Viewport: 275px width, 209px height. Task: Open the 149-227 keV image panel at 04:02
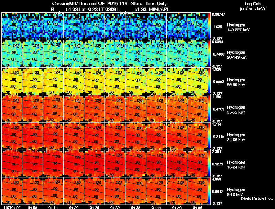pos(12,26)
